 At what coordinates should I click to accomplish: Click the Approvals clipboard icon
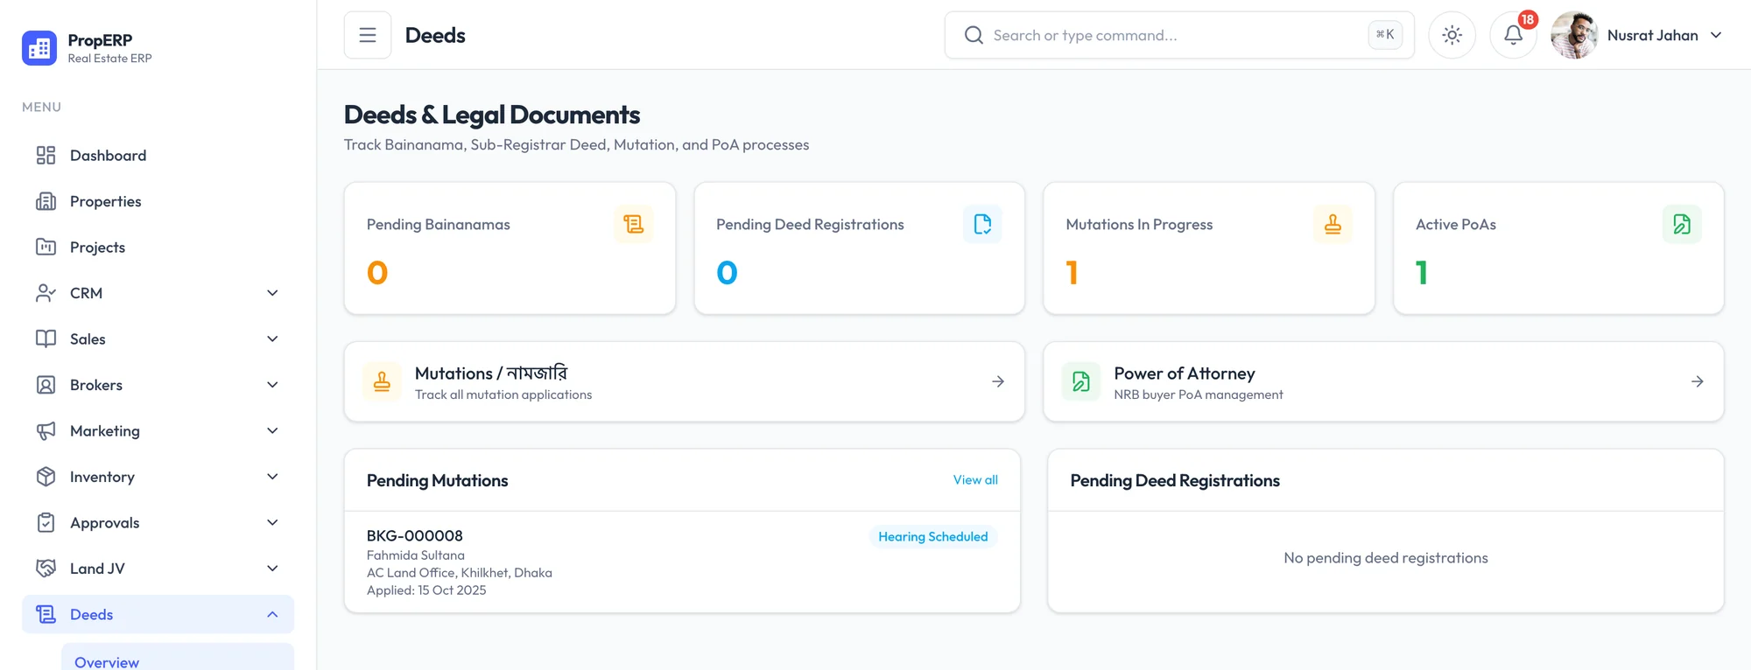[46, 522]
